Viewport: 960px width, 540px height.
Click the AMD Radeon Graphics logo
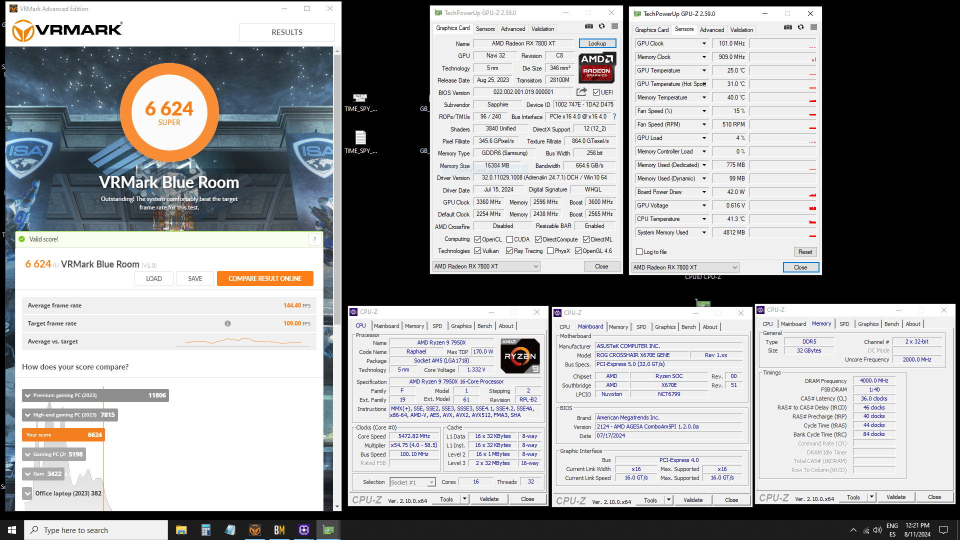point(597,67)
